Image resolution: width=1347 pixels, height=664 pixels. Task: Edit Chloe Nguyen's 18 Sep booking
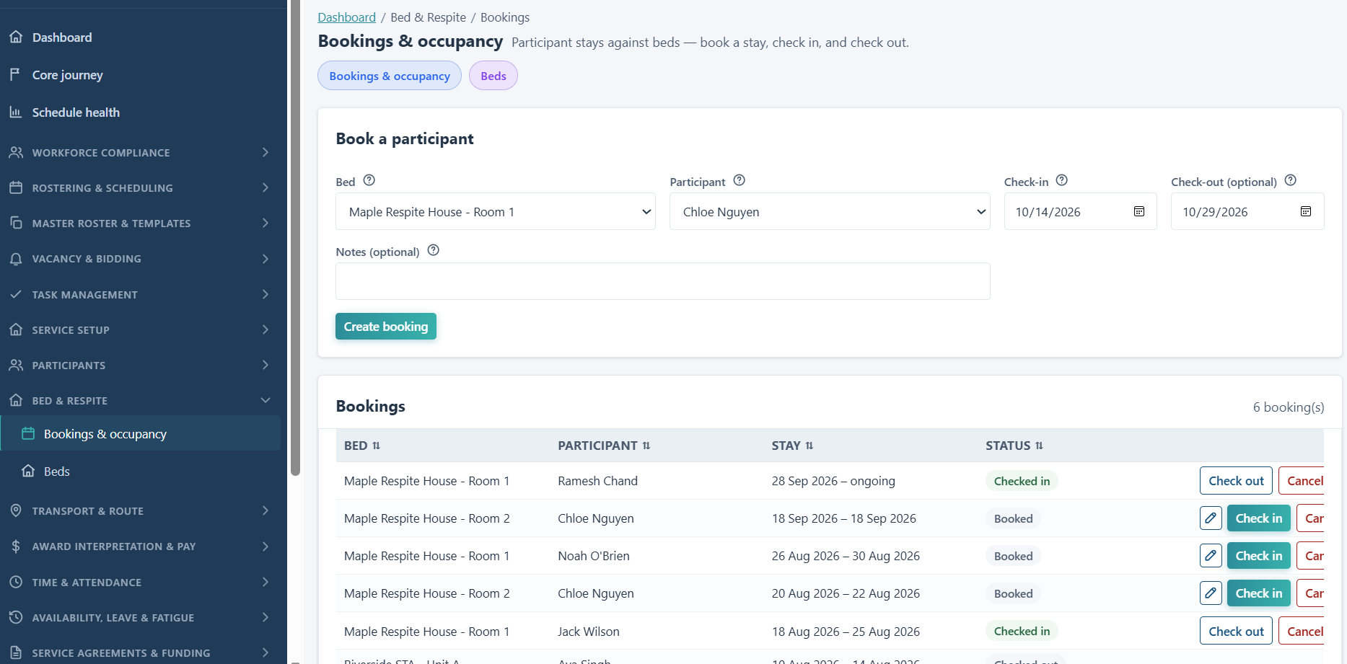(x=1211, y=518)
